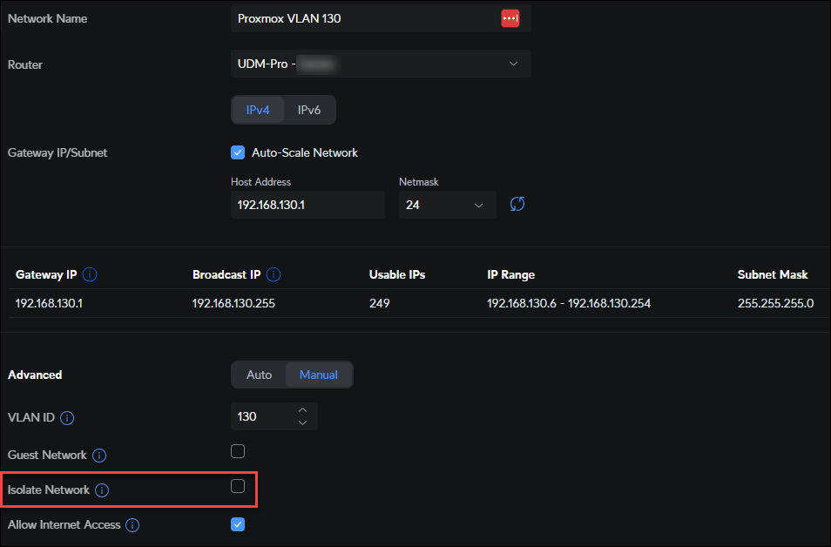This screenshot has width=831, height=547.
Task: Click the Allow Internet Access info icon
Action: pos(132,525)
